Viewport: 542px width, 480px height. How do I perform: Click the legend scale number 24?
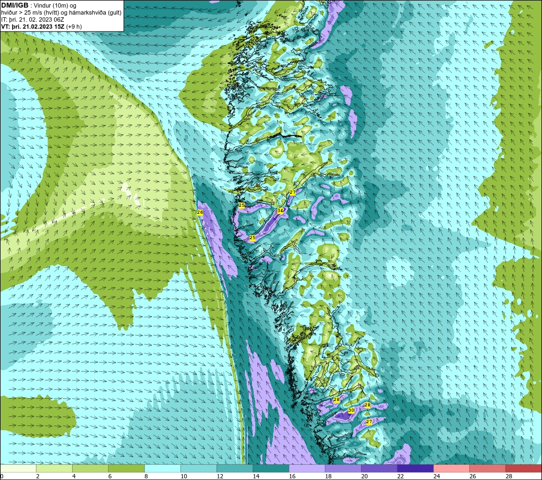[x=436, y=476]
